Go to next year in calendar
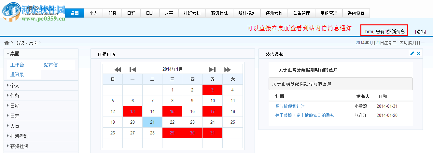Image resolution: width=433 pixels, height=153 pixels. (x=227, y=69)
